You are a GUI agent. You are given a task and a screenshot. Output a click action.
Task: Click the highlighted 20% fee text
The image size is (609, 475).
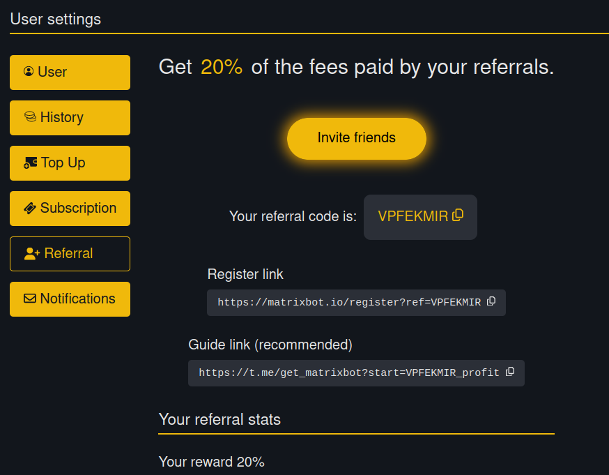[x=222, y=67]
